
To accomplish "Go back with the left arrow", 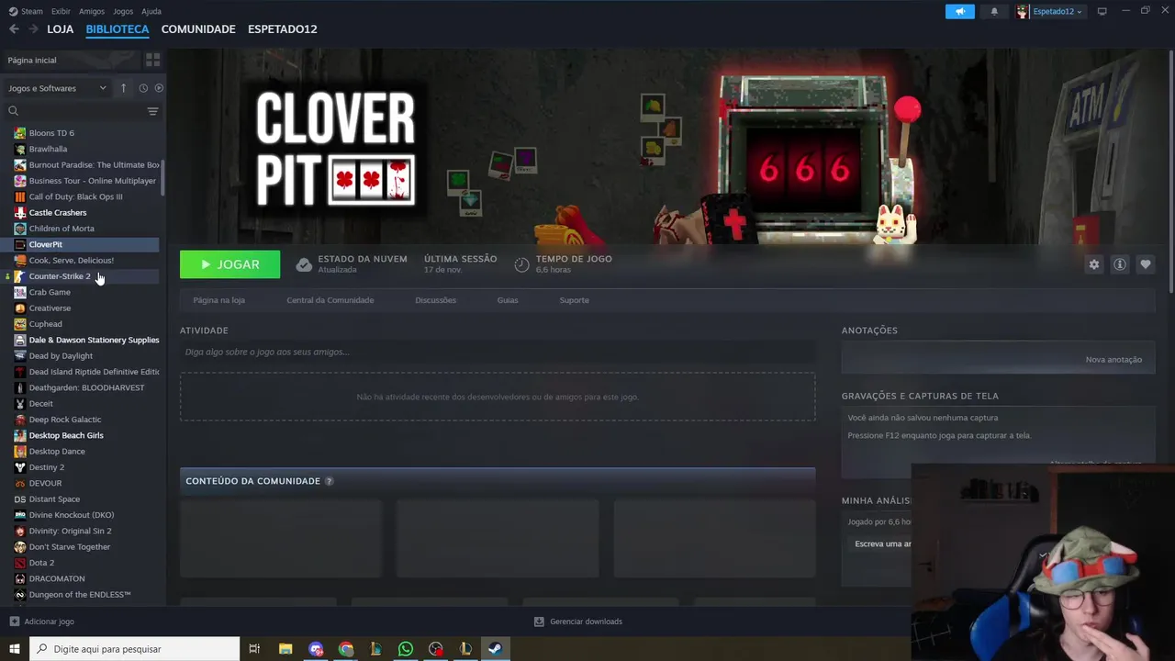I will pos(14,29).
